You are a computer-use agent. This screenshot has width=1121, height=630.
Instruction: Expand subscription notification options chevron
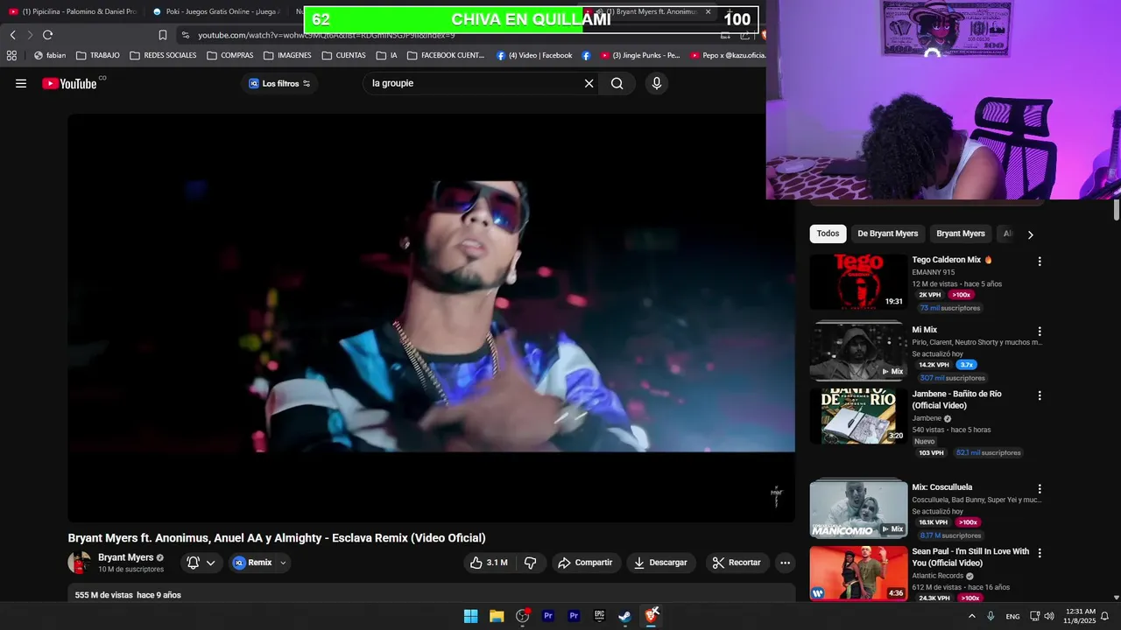[211, 563]
